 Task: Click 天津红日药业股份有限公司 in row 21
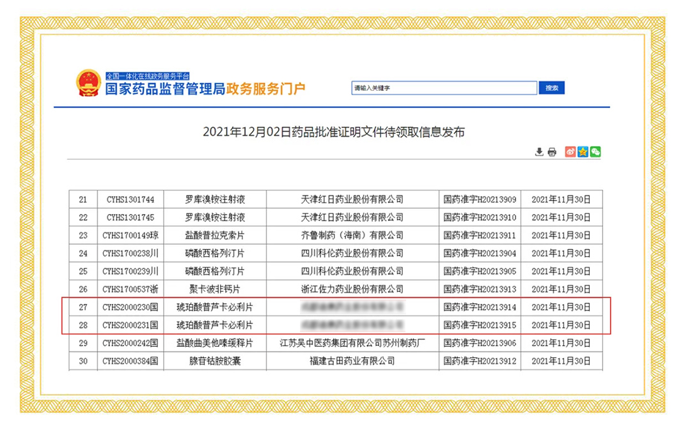click(352, 199)
